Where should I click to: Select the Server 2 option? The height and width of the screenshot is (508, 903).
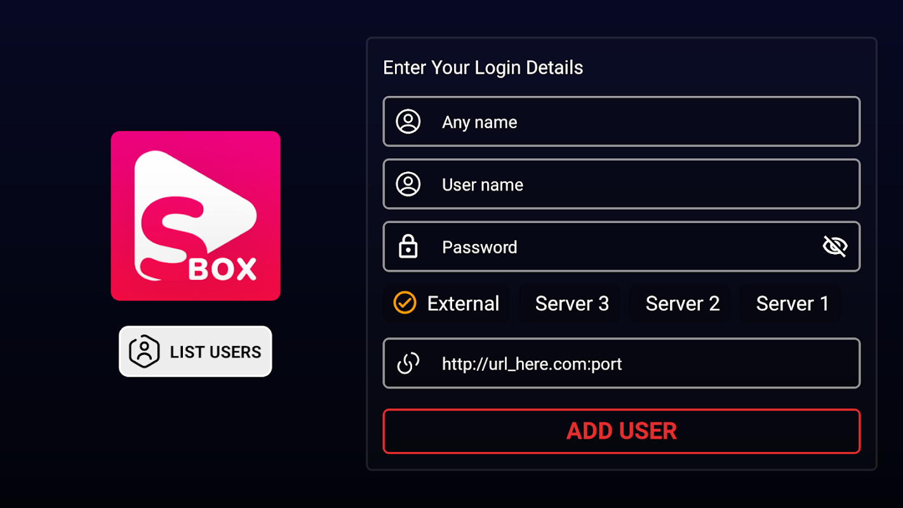point(680,304)
